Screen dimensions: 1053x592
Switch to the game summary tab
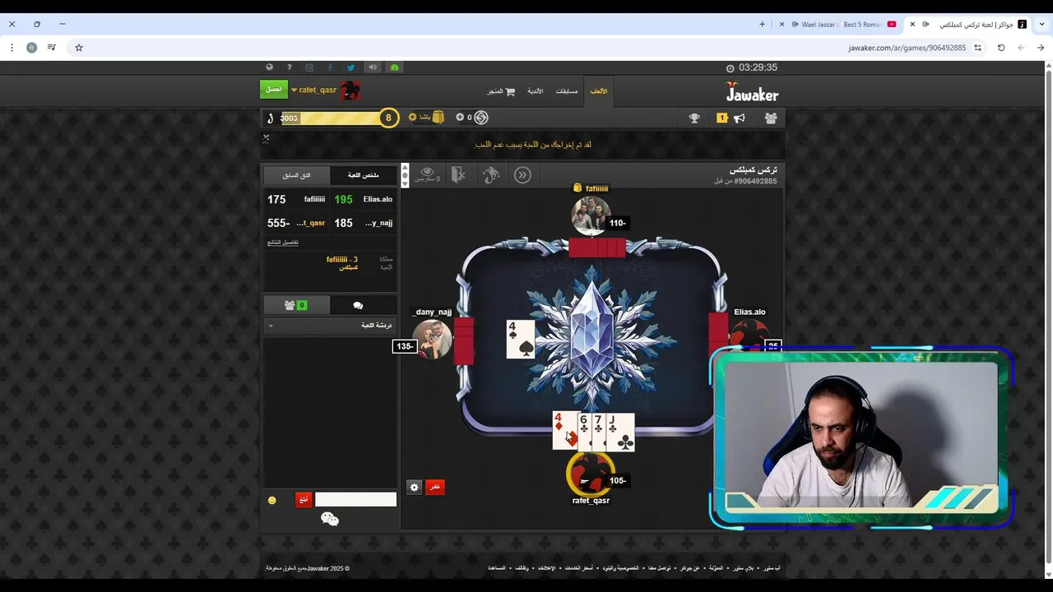pyautogui.click(x=364, y=175)
